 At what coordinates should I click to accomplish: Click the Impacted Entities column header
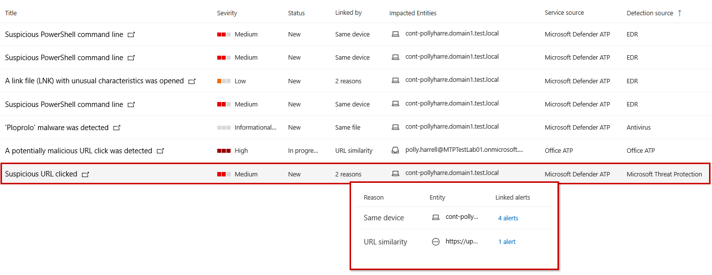pyautogui.click(x=413, y=13)
